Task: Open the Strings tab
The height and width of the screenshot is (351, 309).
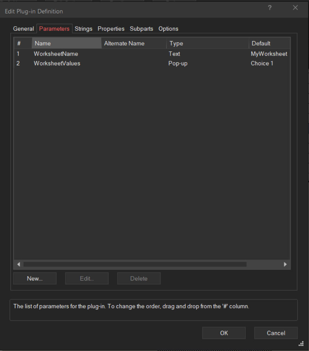Action: [83, 29]
